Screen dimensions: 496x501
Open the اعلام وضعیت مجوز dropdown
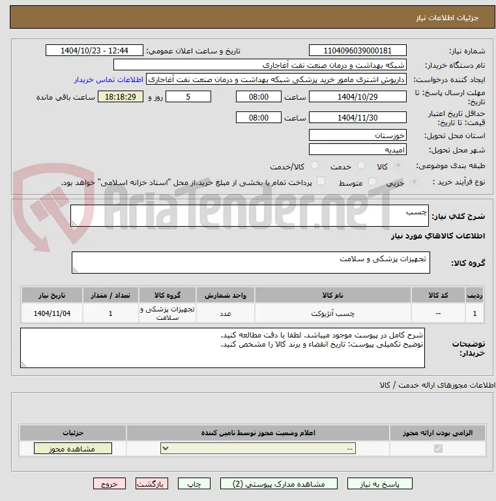[258, 448]
